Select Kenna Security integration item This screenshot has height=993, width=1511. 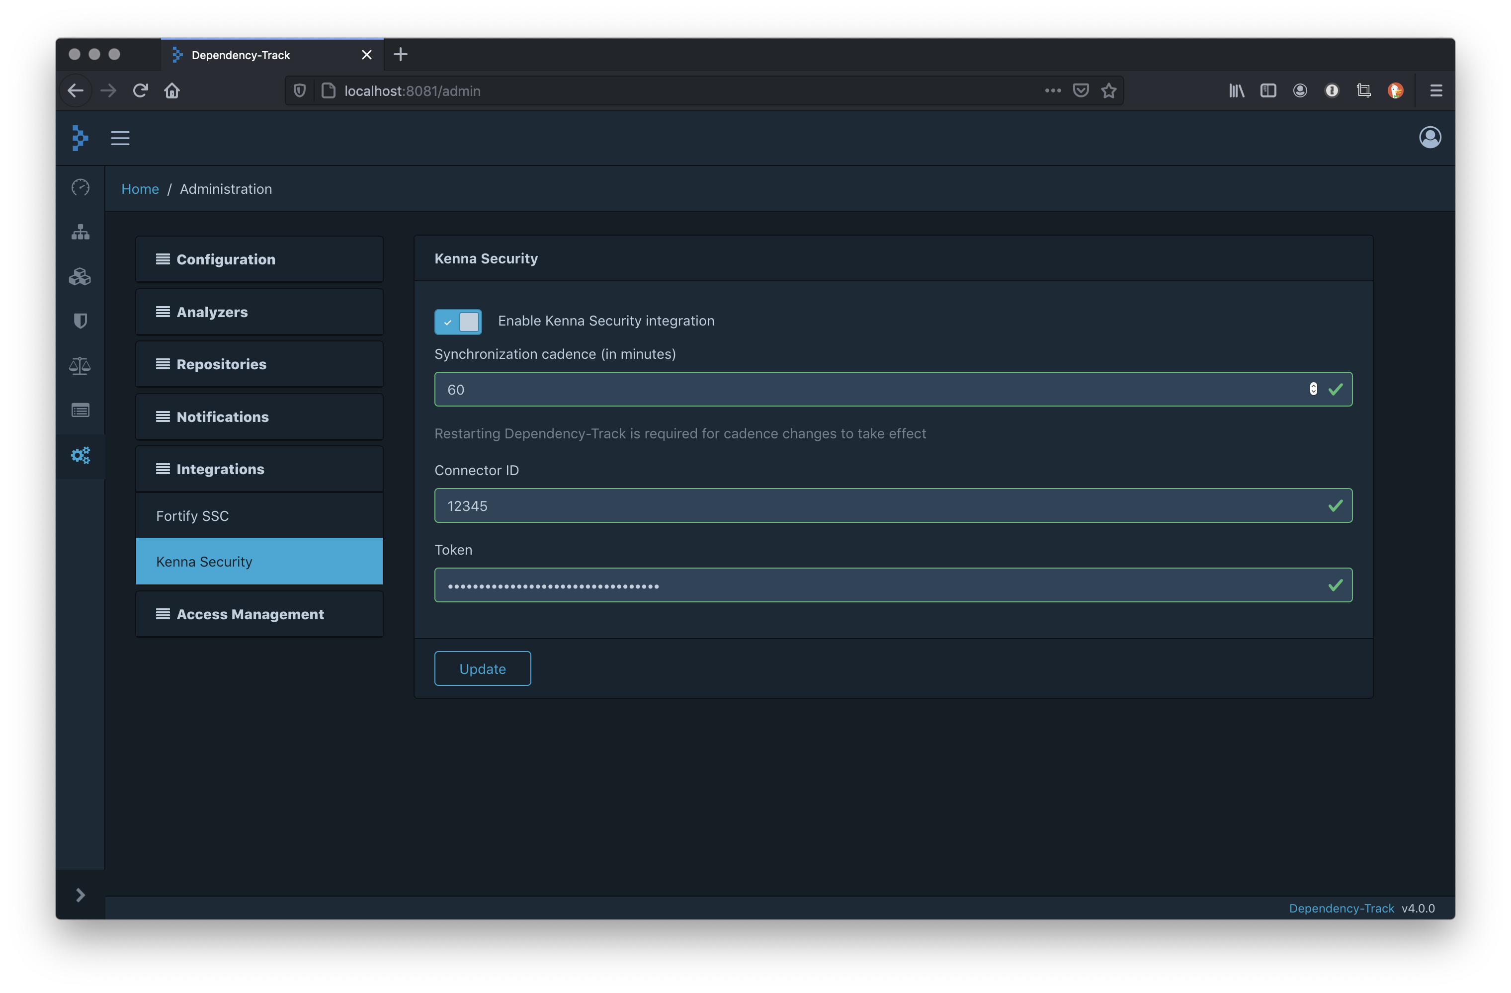point(259,561)
